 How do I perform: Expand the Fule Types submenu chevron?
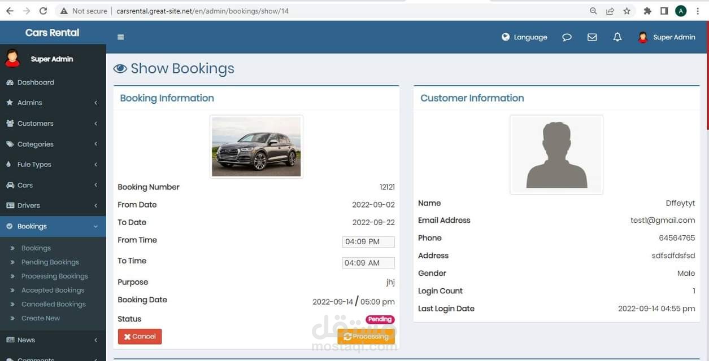96,165
